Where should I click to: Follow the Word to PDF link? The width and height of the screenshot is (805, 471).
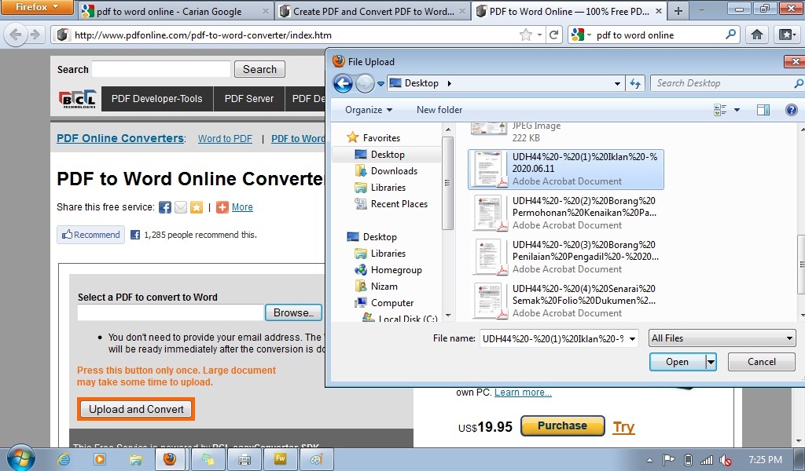225,139
